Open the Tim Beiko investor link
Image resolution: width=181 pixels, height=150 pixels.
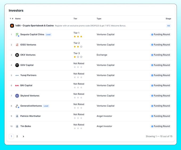pos(26,126)
